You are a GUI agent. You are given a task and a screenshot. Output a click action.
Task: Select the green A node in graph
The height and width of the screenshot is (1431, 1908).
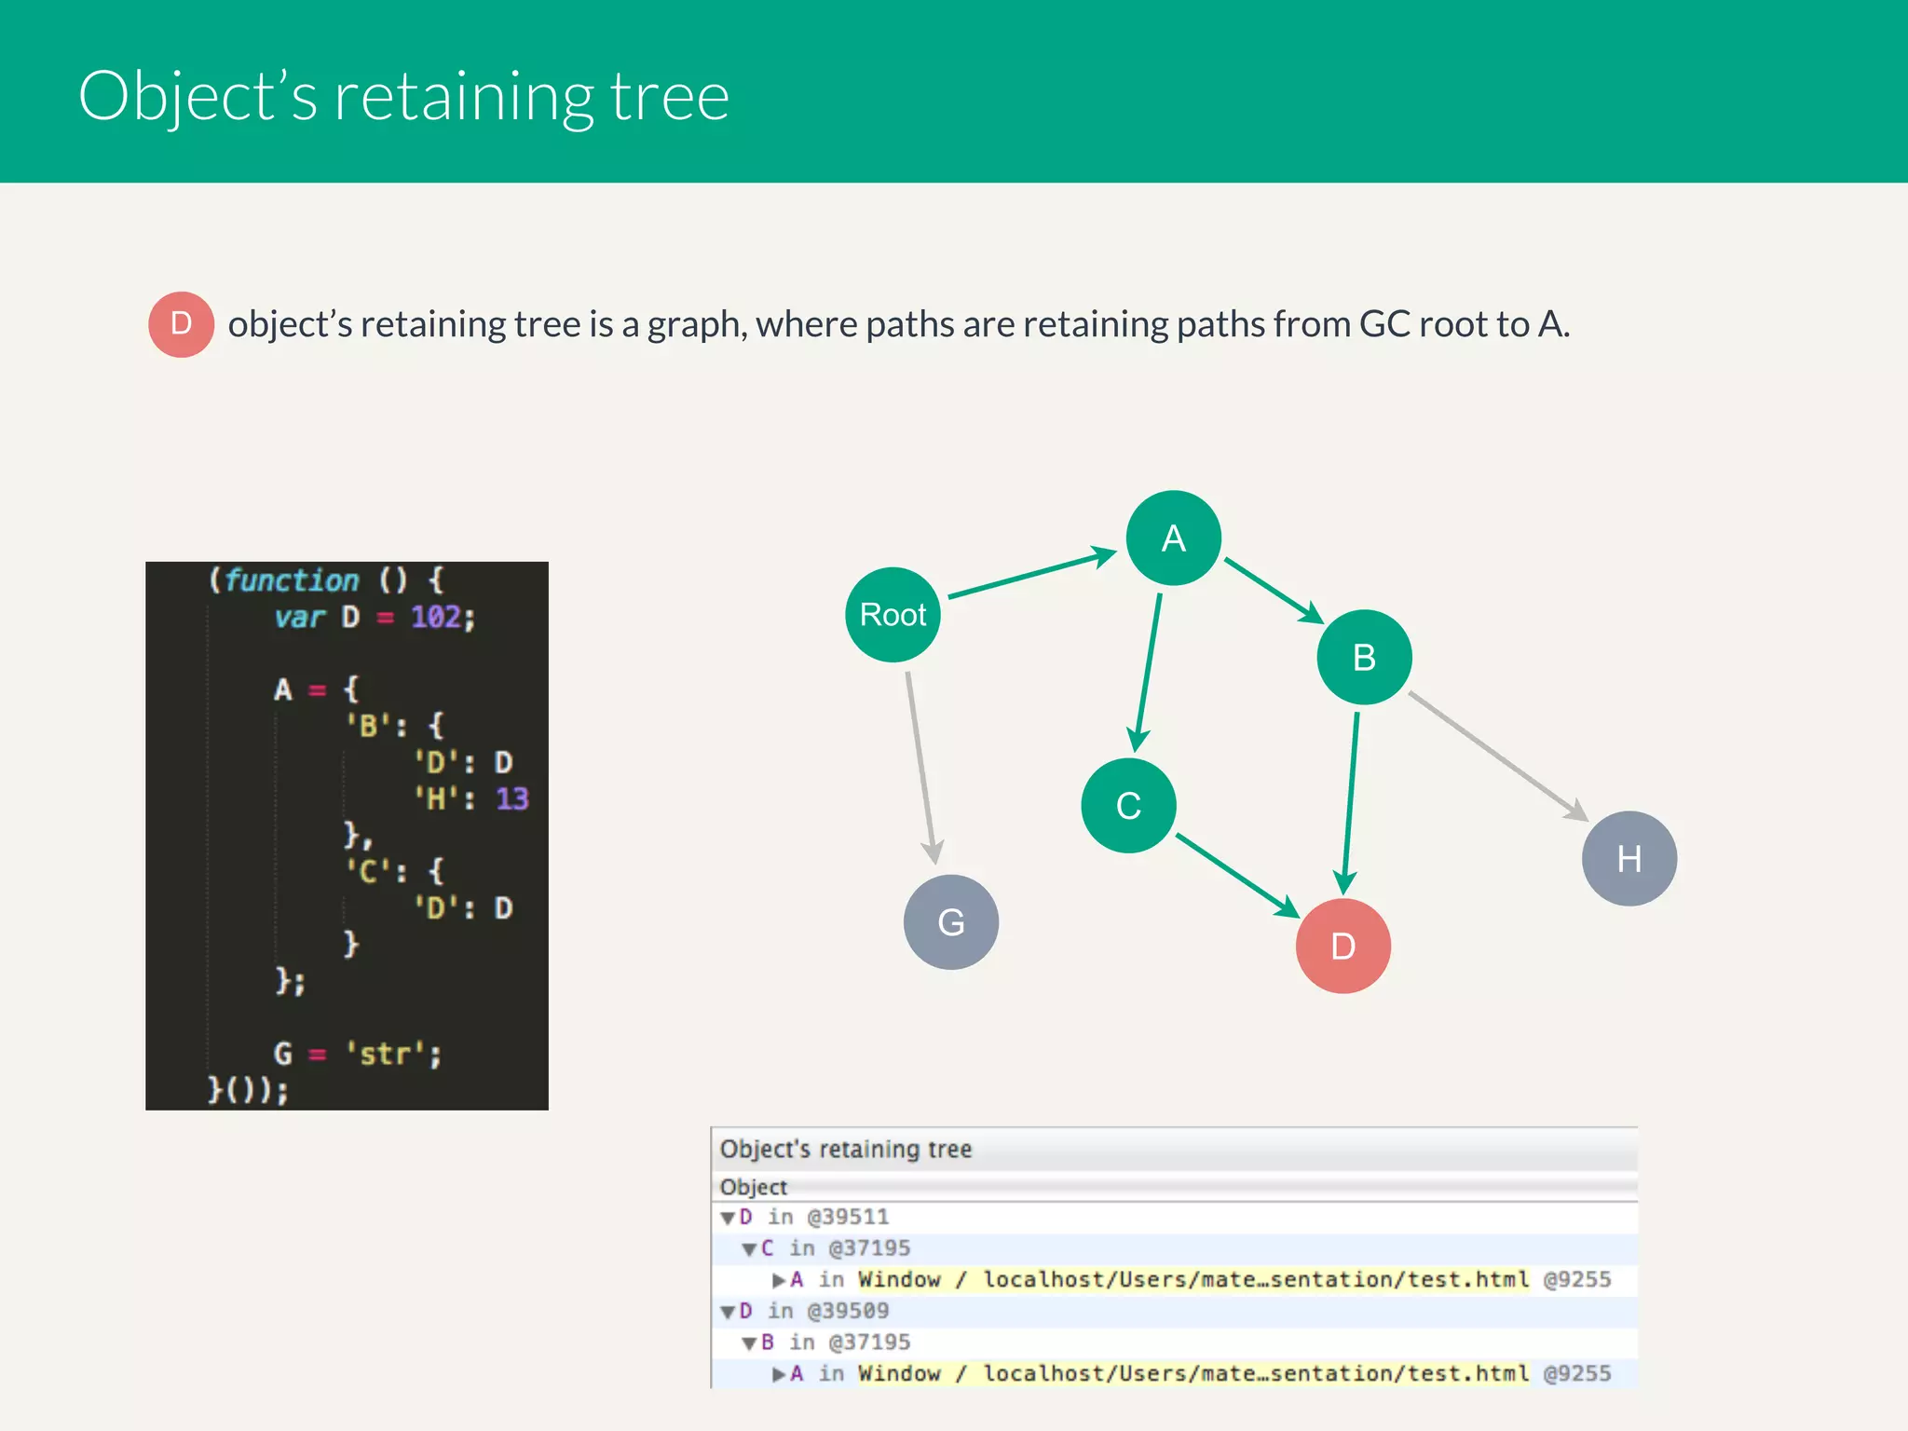tap(1174, 538)
